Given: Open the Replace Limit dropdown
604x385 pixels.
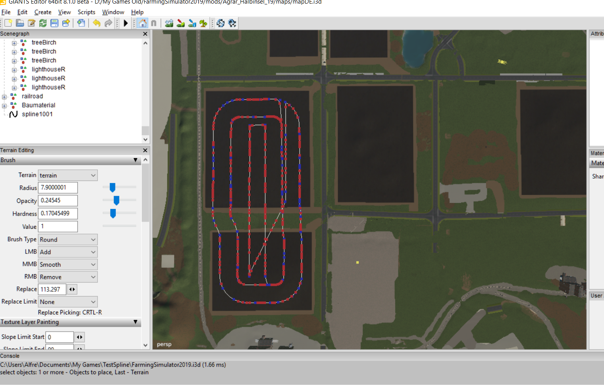Looking at the screenshot, I should [68, 302].
